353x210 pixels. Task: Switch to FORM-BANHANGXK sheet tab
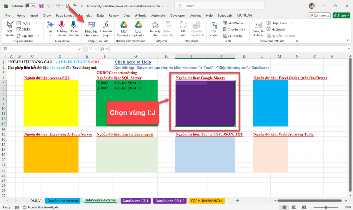[x=207, y=201]
